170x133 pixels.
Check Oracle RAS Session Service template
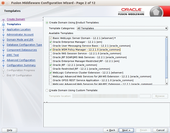51,53
